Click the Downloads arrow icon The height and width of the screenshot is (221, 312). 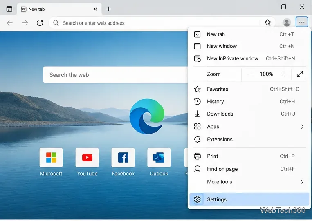[197, 114]
